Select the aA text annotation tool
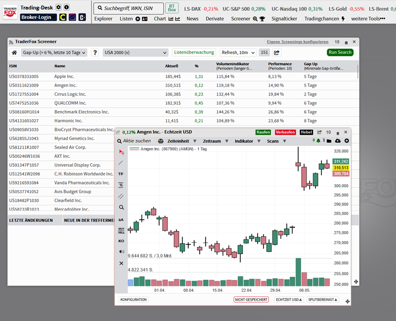396x321 pixels. [x=121, y=220]
